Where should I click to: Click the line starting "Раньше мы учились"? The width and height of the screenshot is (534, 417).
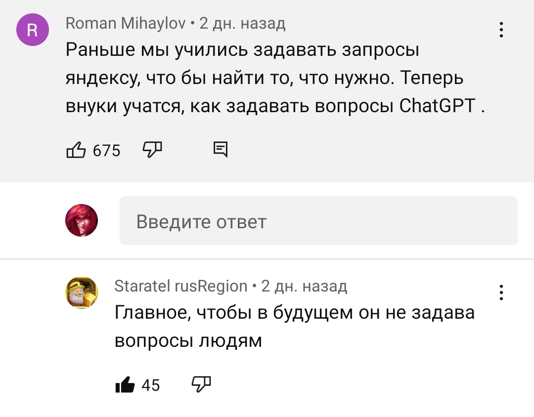pyautogui.click(x=242, y=50)
